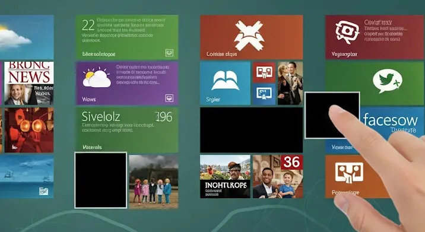Click the Vuterals label
Viewport: 425px width, 232px height.
click(x=92, y=147)
